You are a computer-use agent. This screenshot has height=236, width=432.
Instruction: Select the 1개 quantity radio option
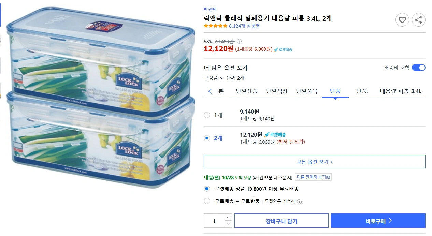207,115
